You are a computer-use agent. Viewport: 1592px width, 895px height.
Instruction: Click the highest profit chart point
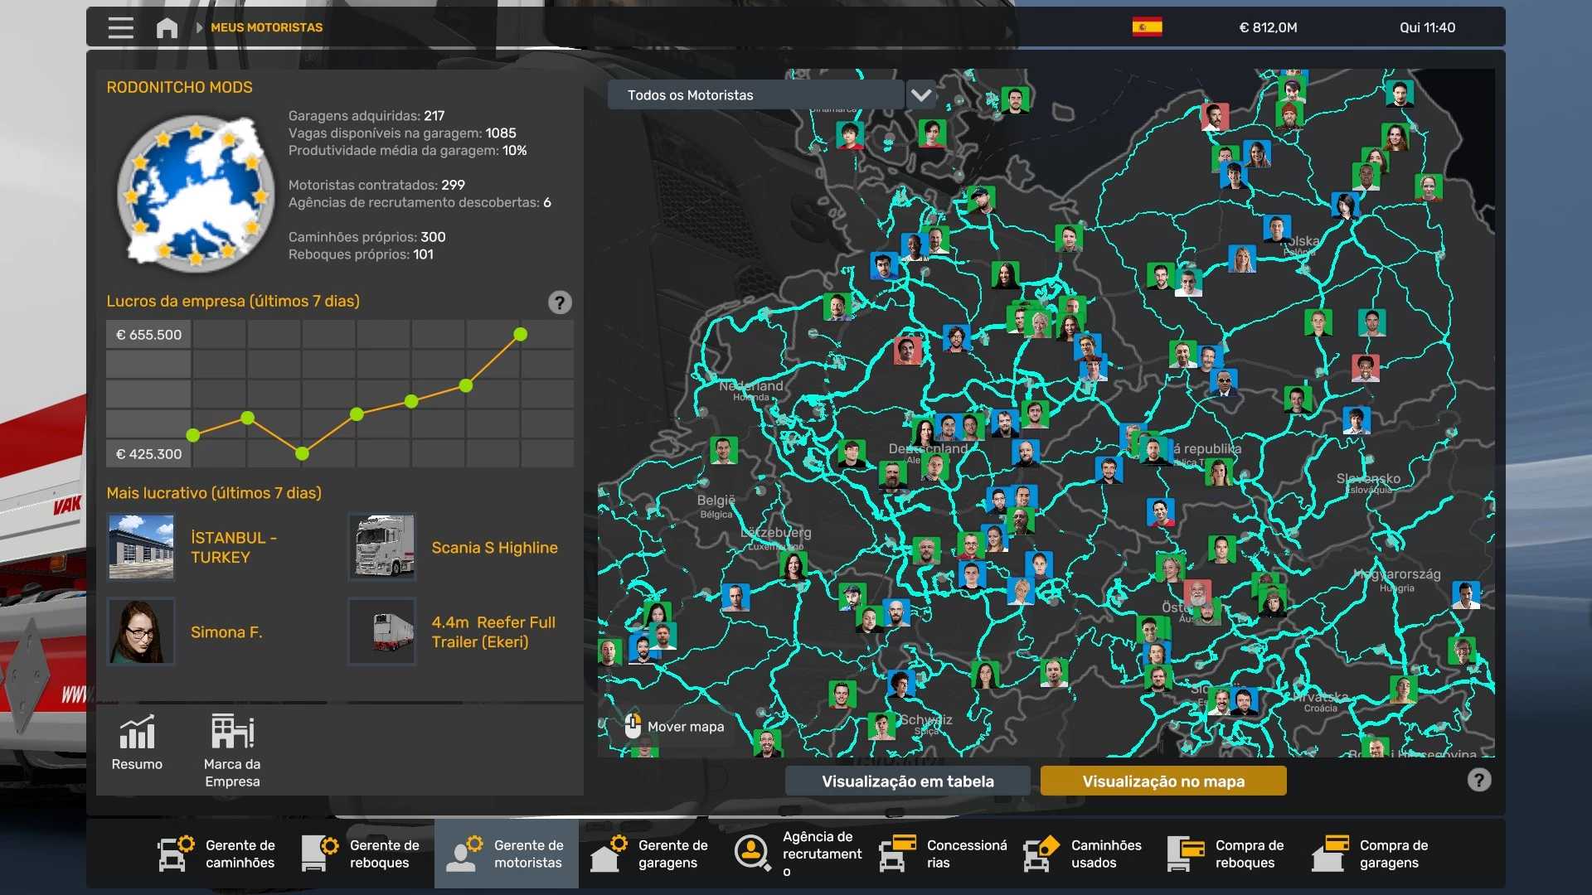(520, 335)
